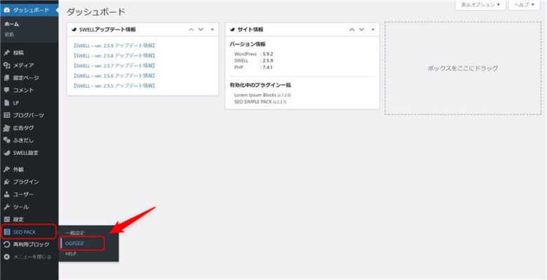Open SWELL ver. 2.5.7 update info link
This screenshot has width=547, height=280.
pyautogui.click(x=114, y=66)
